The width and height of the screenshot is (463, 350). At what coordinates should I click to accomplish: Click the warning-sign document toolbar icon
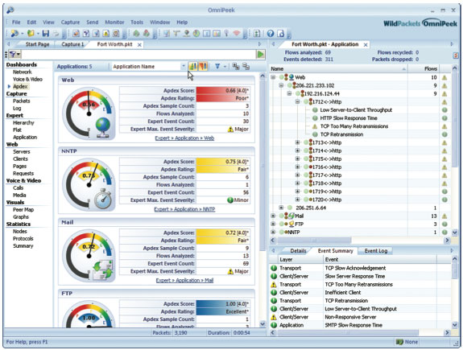pyautogui.click(x=106, y=33)
